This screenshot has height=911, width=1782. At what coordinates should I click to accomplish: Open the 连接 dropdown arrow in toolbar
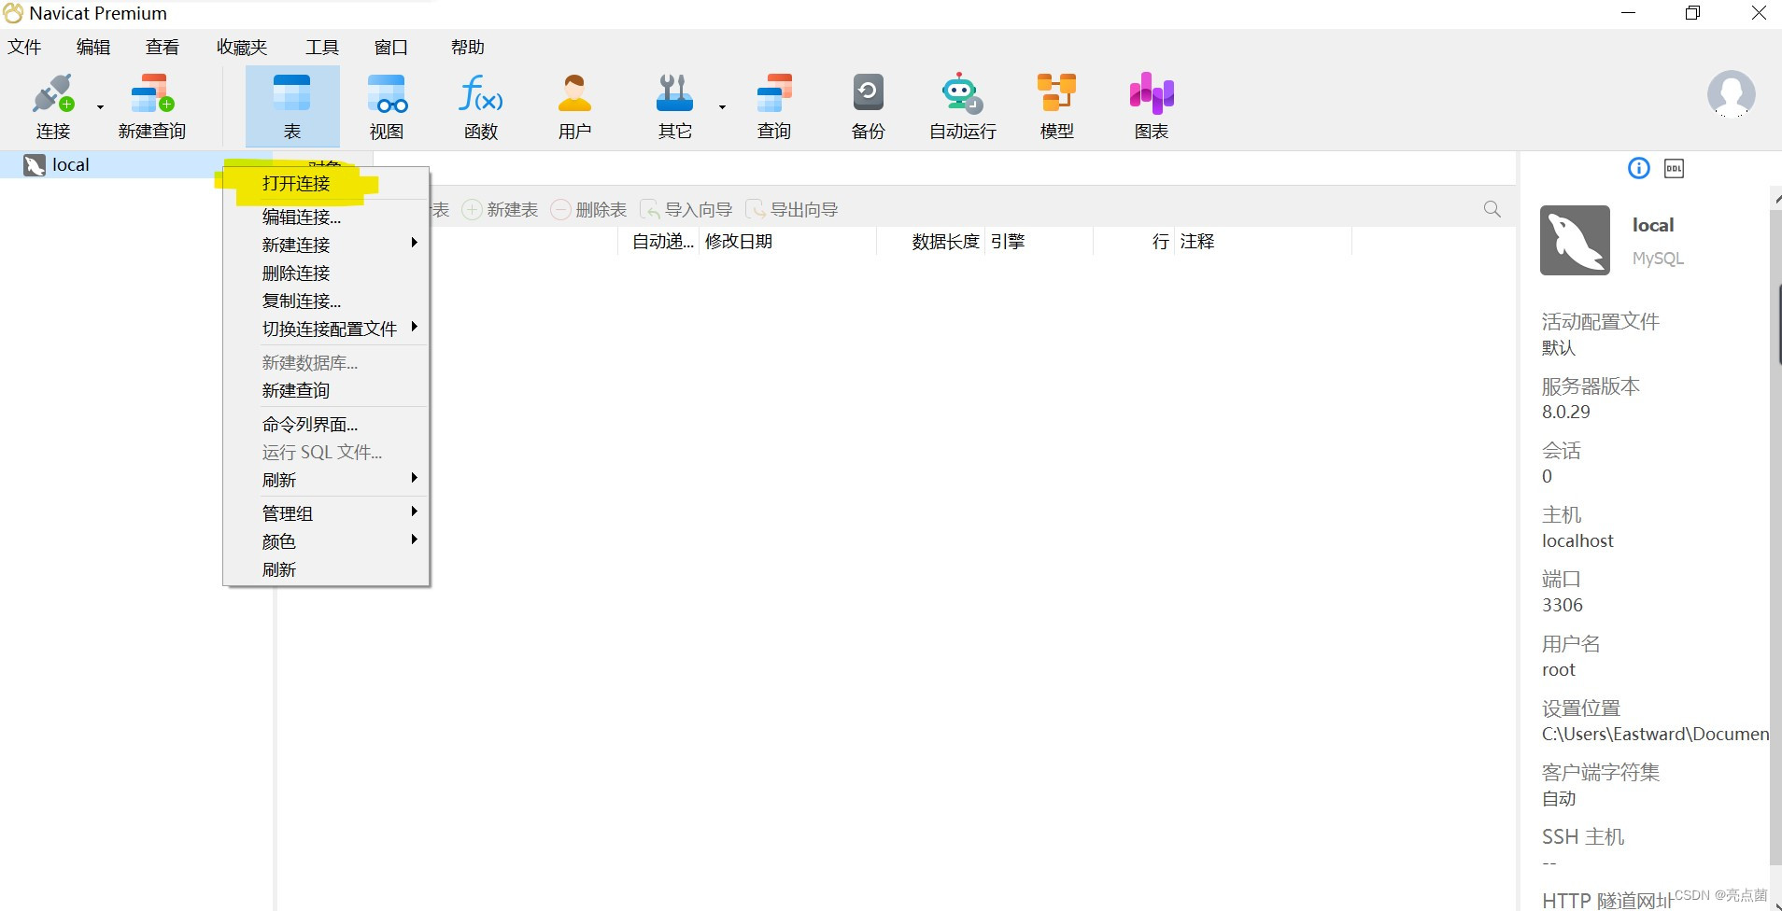click(100, 107)
